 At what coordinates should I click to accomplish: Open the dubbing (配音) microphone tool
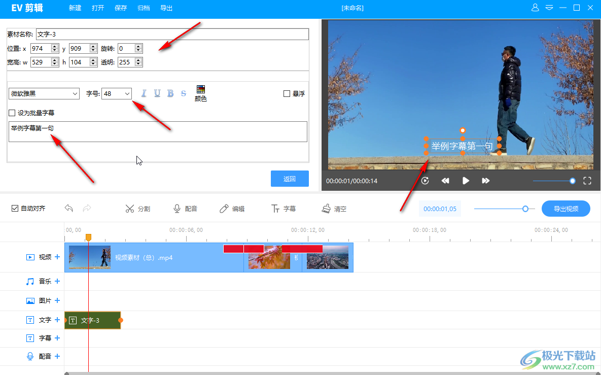185,209
